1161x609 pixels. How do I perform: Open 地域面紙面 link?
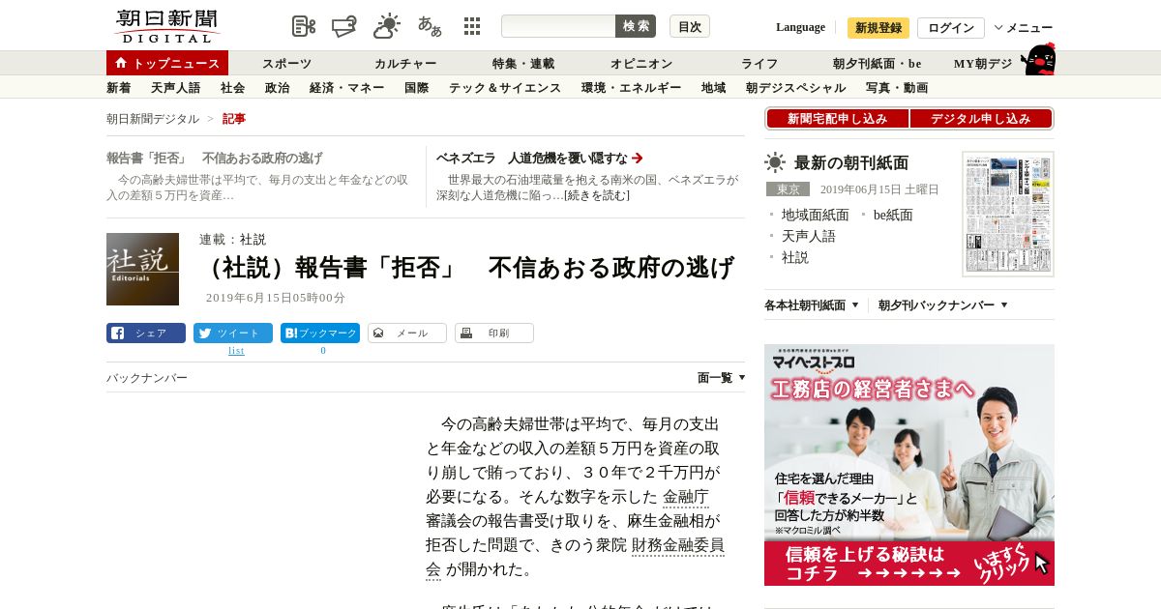pyautogui.click(x=815, y=215)
